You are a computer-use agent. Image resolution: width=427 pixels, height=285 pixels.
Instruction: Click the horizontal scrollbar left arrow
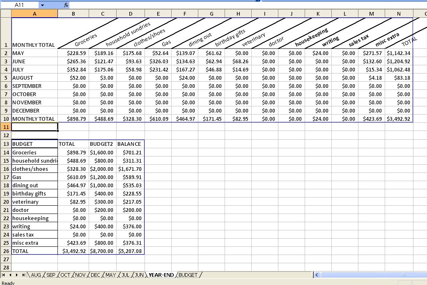317,275
